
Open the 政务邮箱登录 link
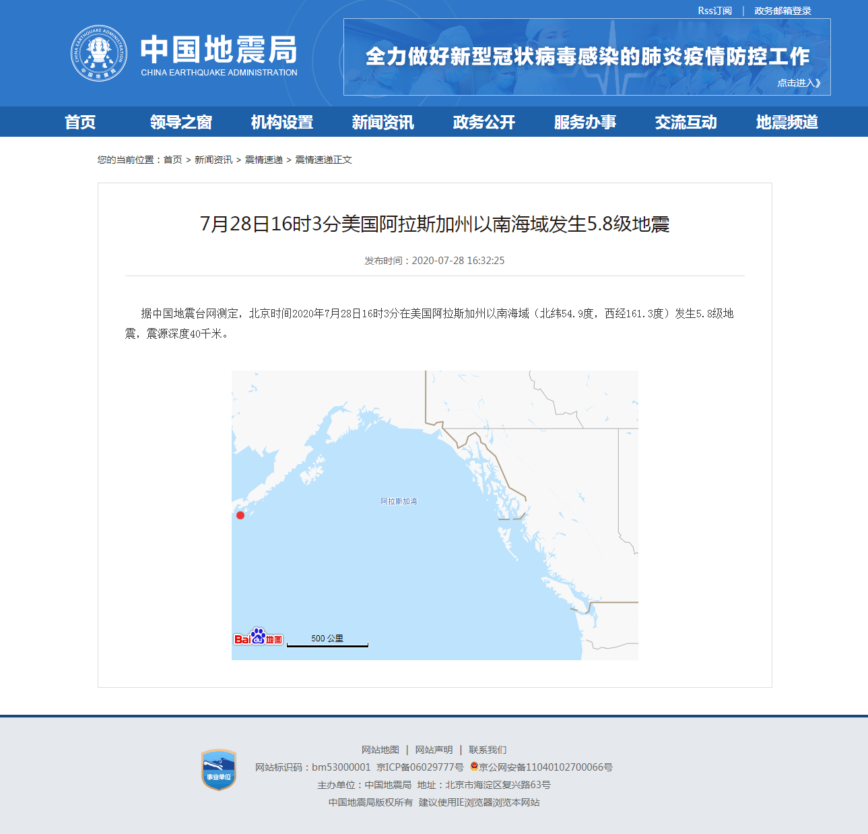pos(782,11)
